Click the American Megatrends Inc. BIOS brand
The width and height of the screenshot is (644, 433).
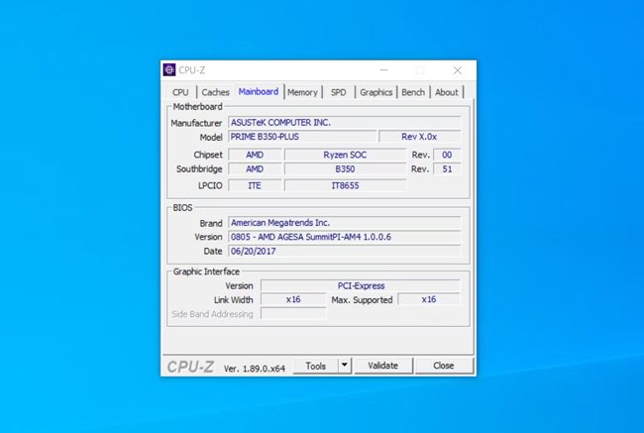(345, 223)
